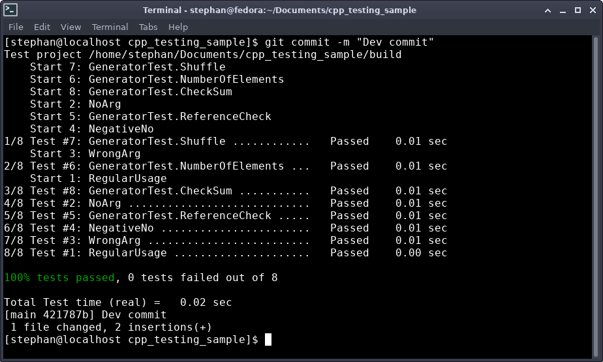Click the terminal icon in the title bar

tap(10, 10)
